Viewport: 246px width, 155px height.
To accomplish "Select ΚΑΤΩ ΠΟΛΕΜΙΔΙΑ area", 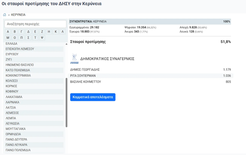I will [34, 70].
